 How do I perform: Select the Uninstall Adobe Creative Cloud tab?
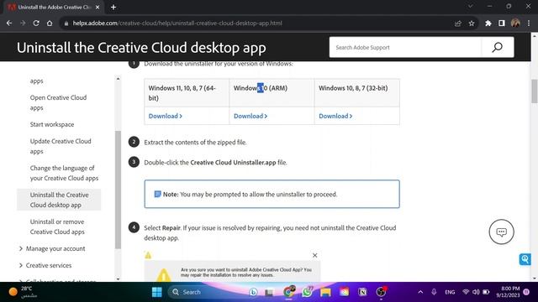point(53,8)
